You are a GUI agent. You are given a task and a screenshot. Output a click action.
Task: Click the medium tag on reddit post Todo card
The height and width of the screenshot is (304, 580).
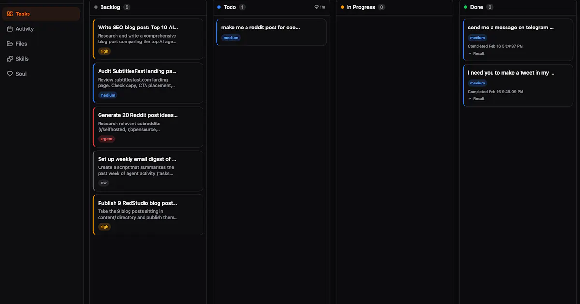[x=231, y=38]
